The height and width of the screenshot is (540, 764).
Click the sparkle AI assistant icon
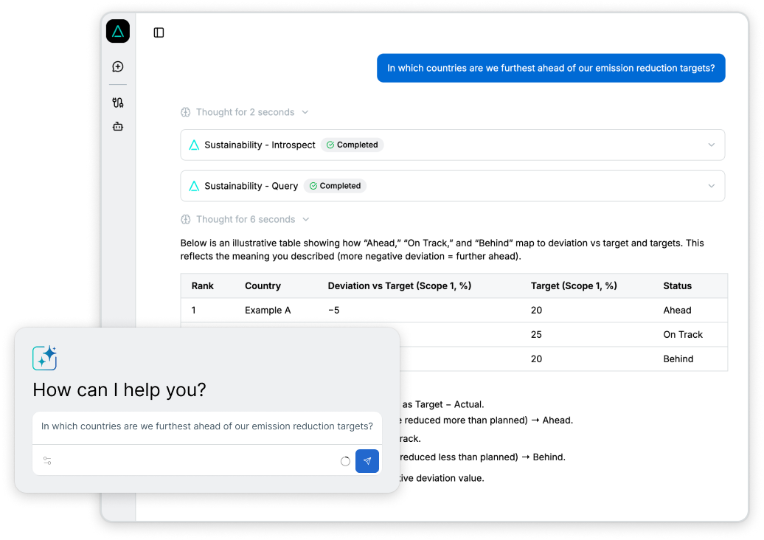pyautogui.click(x=45, y=358)
